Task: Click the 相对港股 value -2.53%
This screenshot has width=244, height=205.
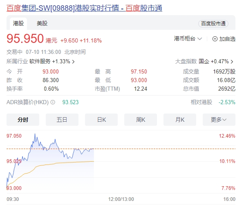Action: pyautogui.click(x=227, y=102)
